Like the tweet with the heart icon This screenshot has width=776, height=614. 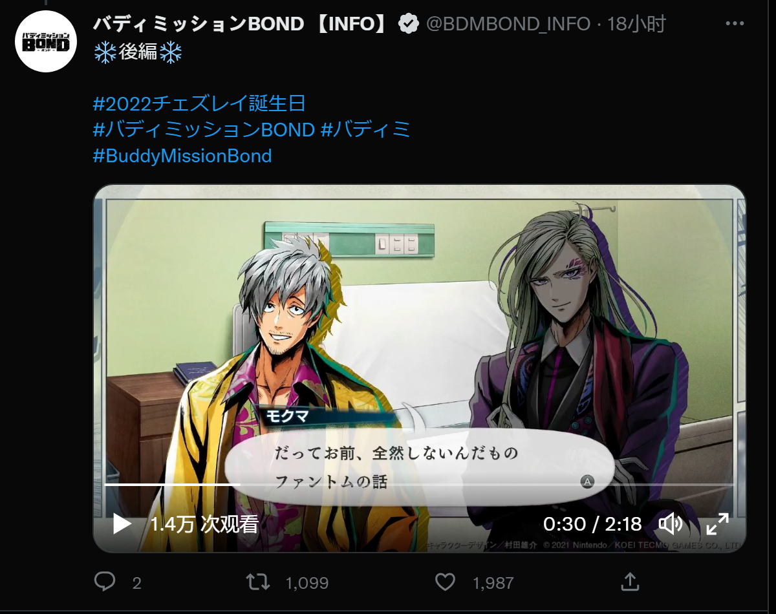[445, 582]
